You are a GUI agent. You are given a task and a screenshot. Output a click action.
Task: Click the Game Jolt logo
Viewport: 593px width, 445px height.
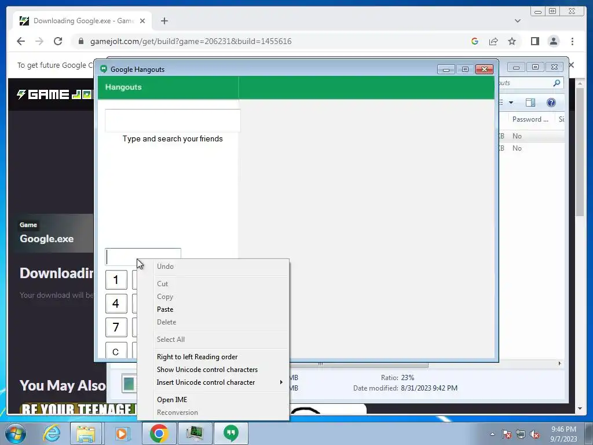(x=55, y=94)
